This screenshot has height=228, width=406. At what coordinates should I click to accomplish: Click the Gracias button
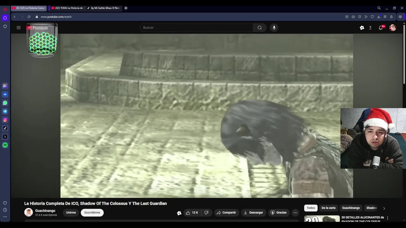click(278, 212)
